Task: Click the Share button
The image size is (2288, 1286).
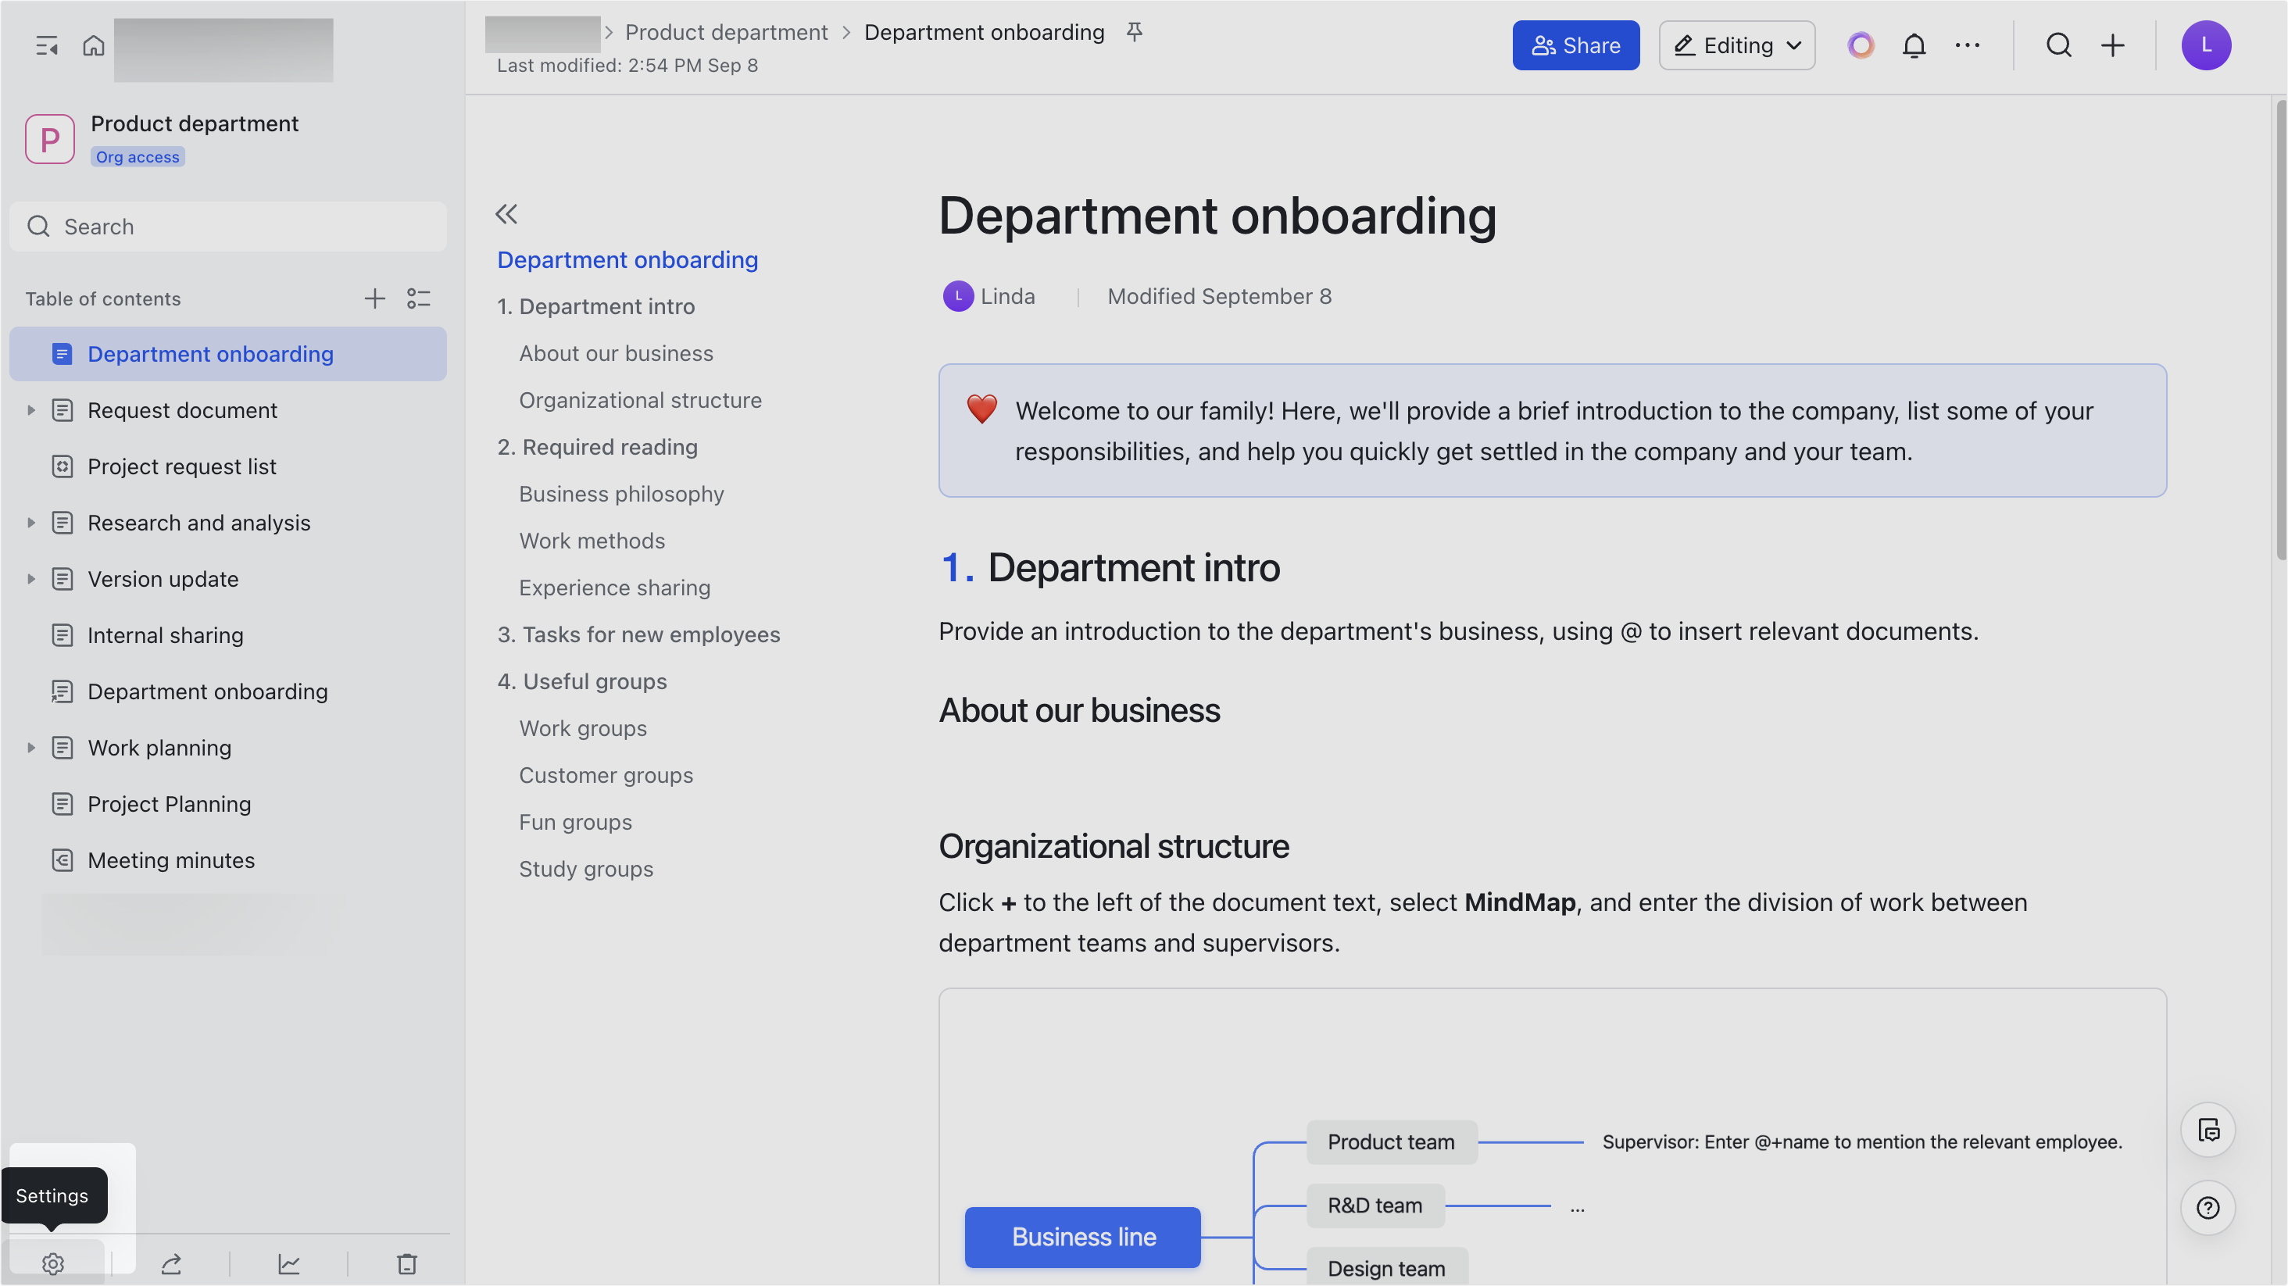Action: (x=1575, y=45)
